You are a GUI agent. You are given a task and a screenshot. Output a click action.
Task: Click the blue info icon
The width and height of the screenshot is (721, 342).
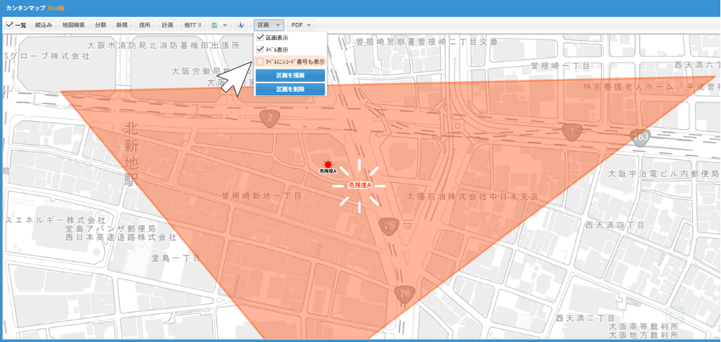coord(241,25)
